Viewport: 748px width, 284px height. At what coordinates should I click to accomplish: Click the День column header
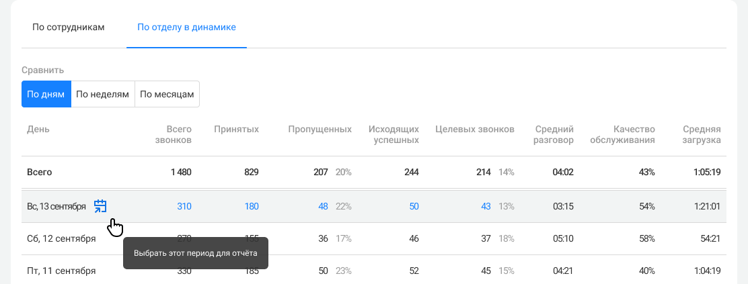tap(38, 129)
